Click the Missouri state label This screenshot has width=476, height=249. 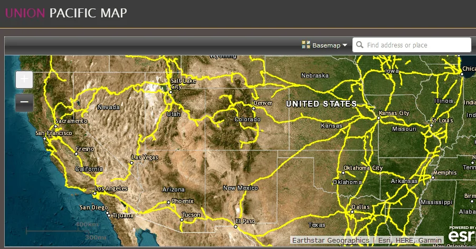tap(404, 129)
